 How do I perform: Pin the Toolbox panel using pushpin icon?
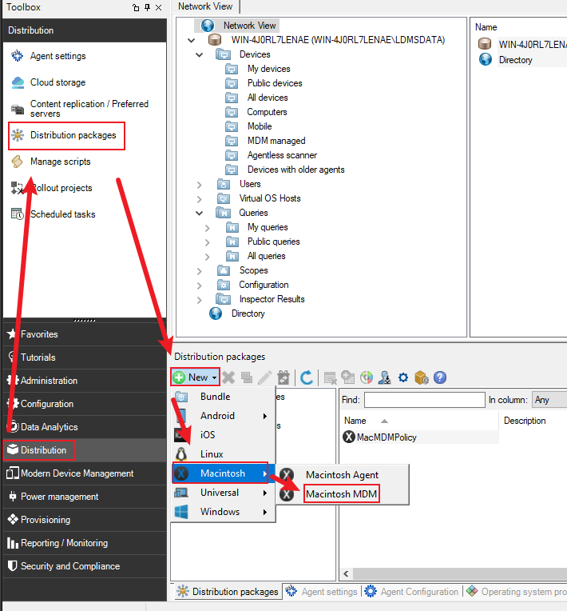point(147,7)
